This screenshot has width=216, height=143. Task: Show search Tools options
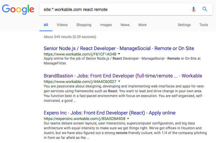click(x=203, y=25)
